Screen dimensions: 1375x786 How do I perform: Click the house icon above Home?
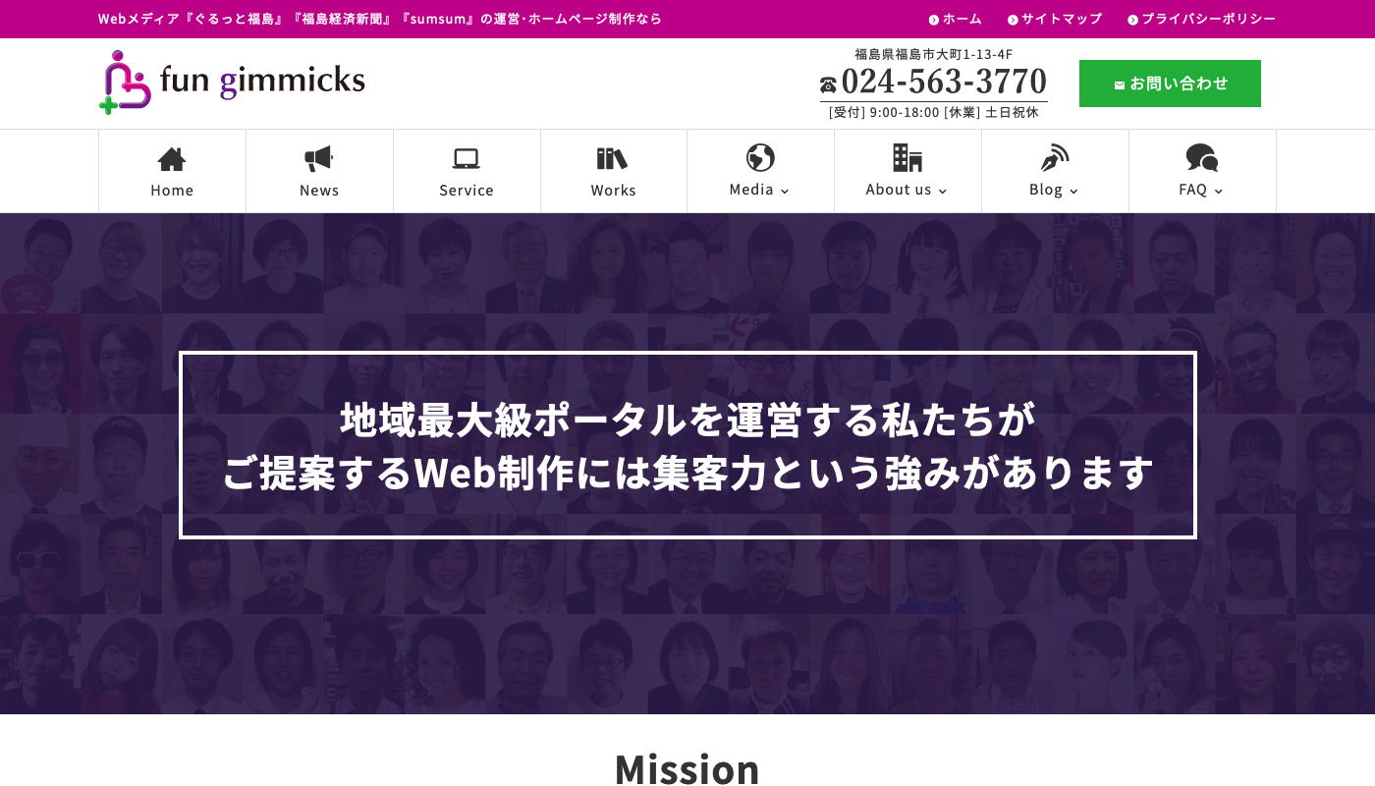click(x=172, y=158)
